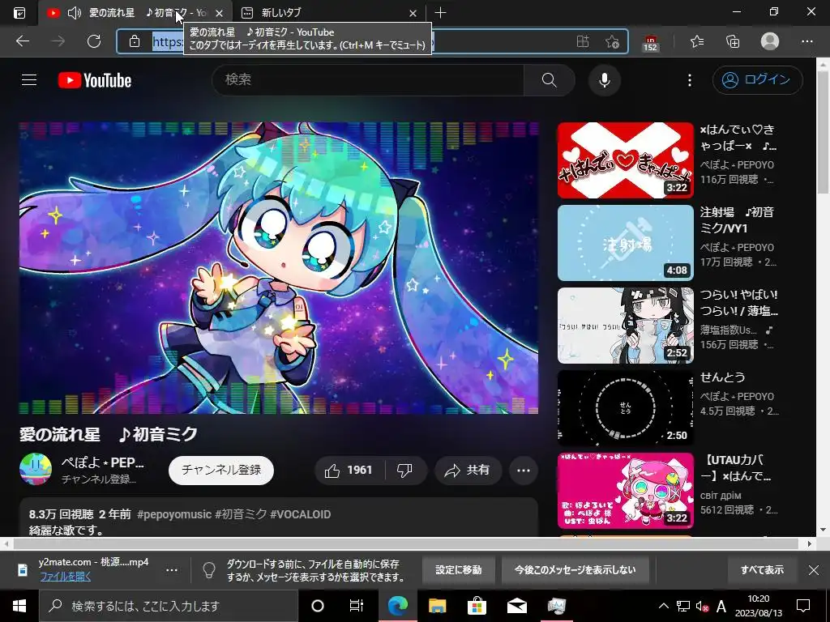This screenshot has height=622, width=830.
Task: Go to the YouTube home logo
Action: 95,80
